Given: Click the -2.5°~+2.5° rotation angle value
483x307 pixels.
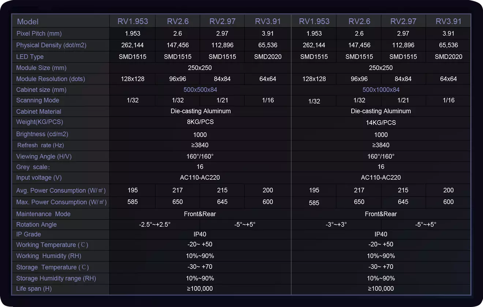Looking at the screenshot, I should pyautogui.click(x=155, y=225).
